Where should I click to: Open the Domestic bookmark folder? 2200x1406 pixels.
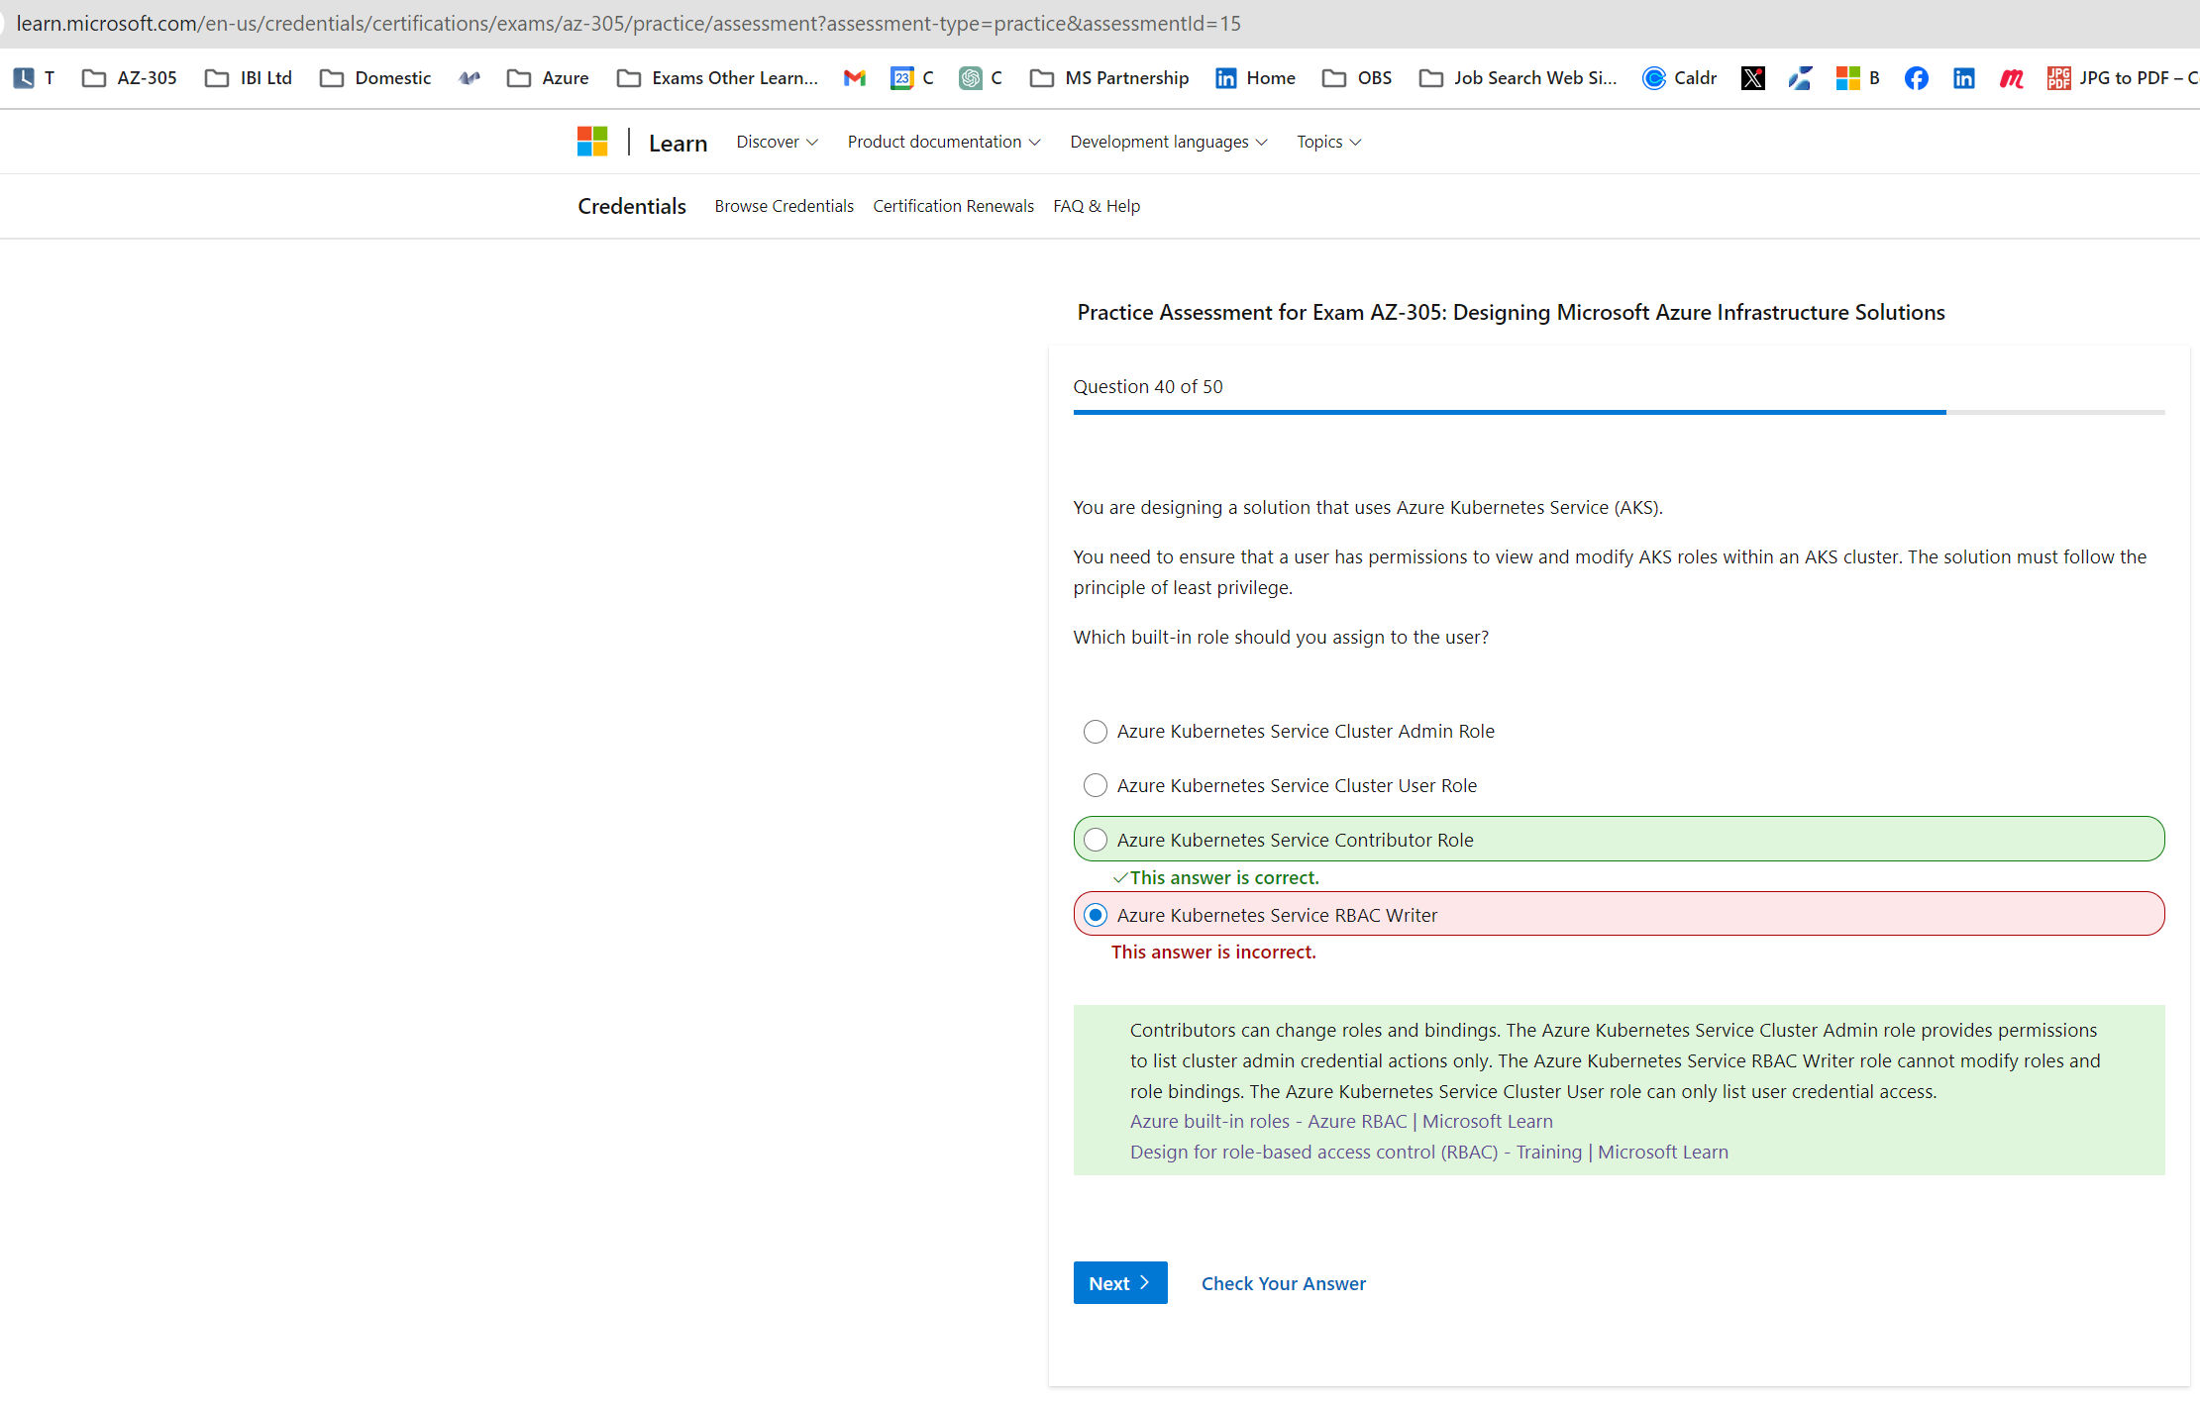tap(375, 78)
